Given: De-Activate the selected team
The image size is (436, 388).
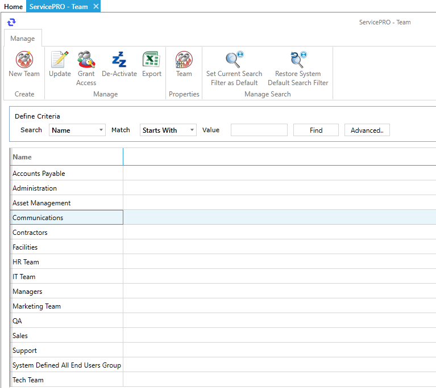Looking at the screenshot, I should click(x=119, y=64).
